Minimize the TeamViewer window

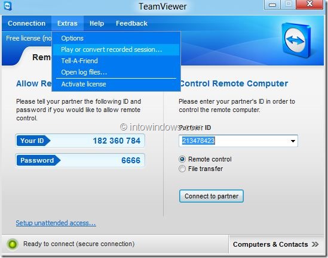click(272, 5)
